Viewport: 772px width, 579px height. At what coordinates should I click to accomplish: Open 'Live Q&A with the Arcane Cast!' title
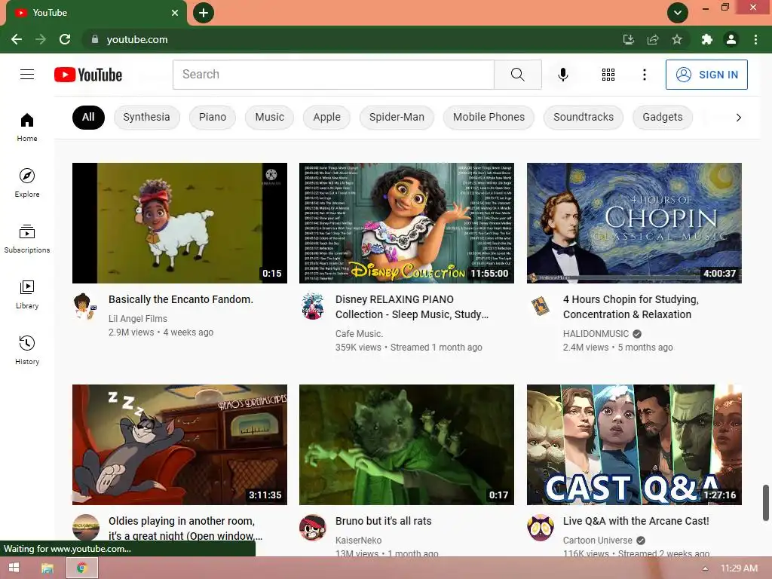(636, 521)
